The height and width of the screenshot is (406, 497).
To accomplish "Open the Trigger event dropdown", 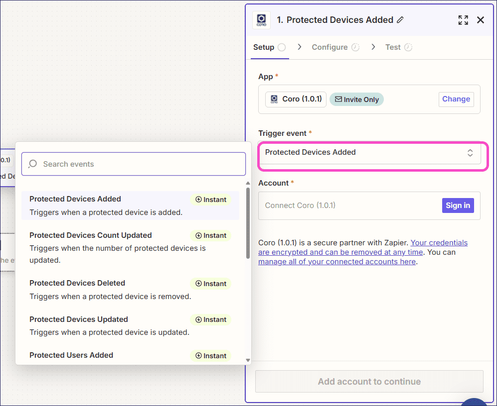I will point(369,153).
